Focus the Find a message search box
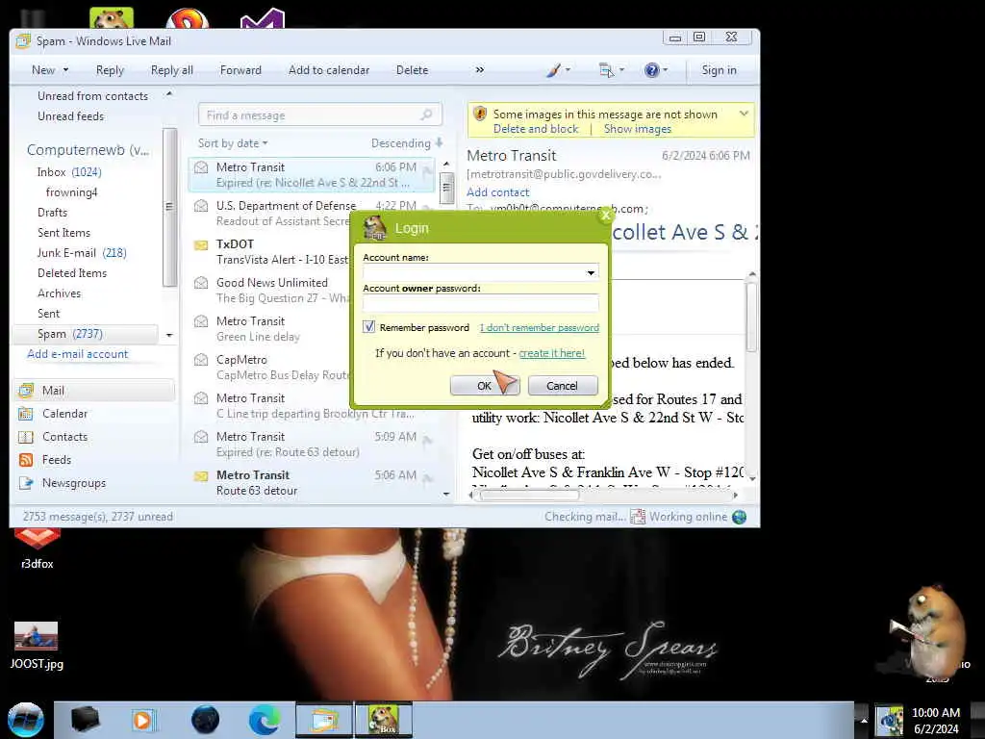 point(319,115)
